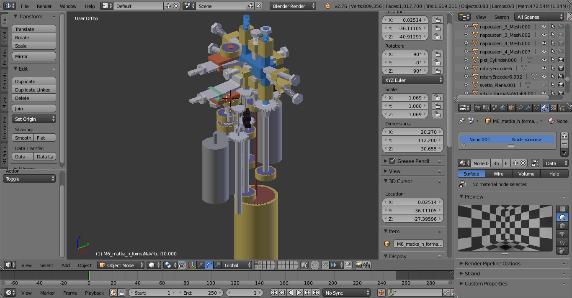This screenshot has height=298, width=572.
Task: Open the Window menu
Action: pos(68,6)
